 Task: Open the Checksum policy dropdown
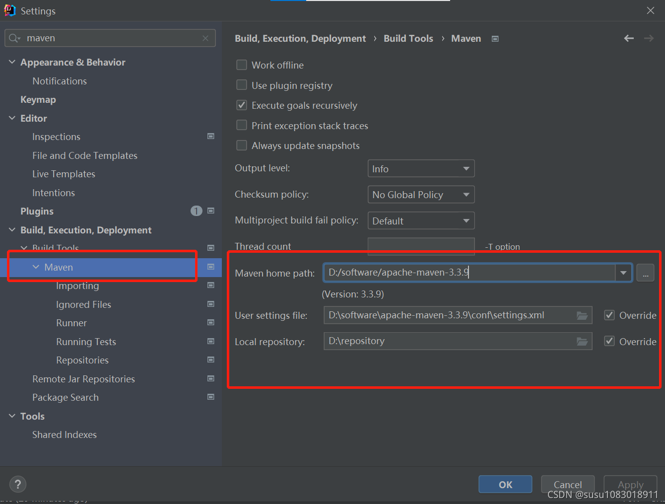[421, 195]
